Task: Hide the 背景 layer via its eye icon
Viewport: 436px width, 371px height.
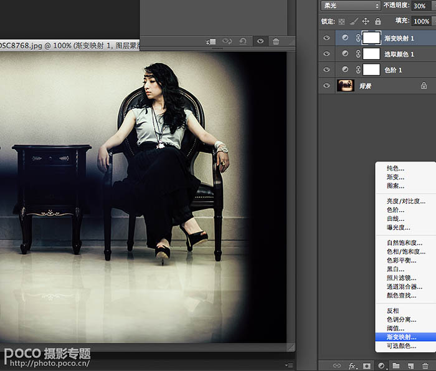Action: (327, 86)
